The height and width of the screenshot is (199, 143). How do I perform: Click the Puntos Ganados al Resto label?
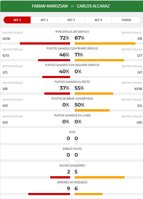pyautogui.click(x=72, y=82)
